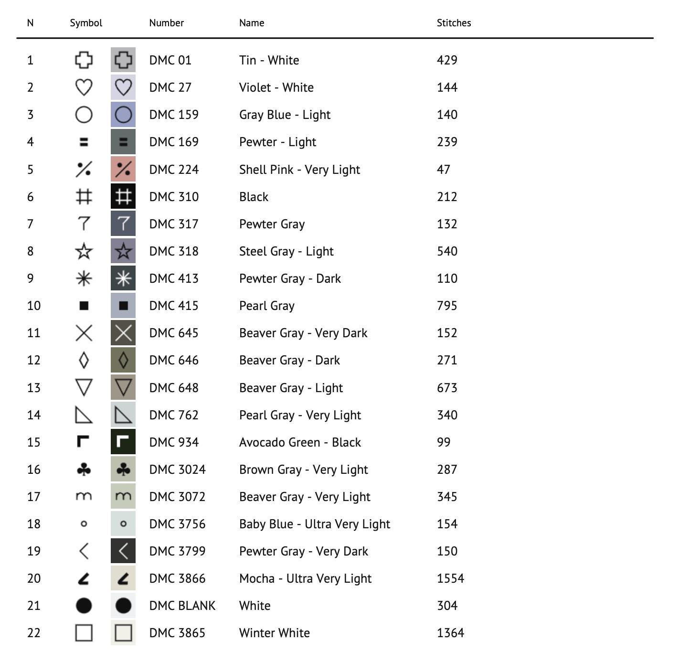699x662 pixels.
Task: Select the percent symbol for DMC 224
Action: (x=84, y=170)
